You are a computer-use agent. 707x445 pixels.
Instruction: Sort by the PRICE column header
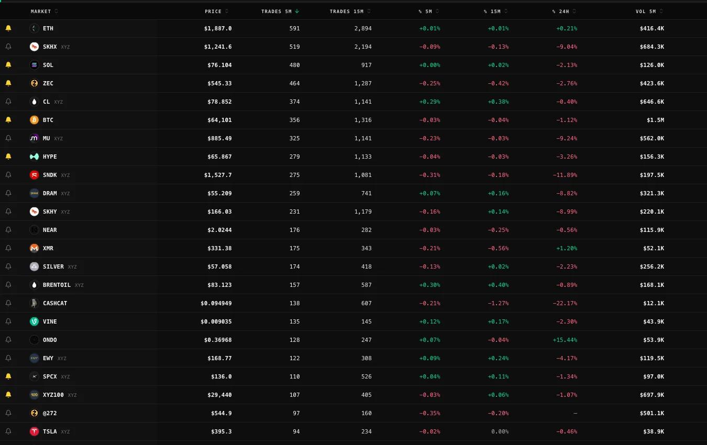click(217, 12)
